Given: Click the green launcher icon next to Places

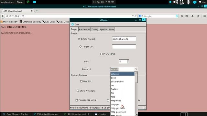Looking at the screenshot, I should (28, 2).
